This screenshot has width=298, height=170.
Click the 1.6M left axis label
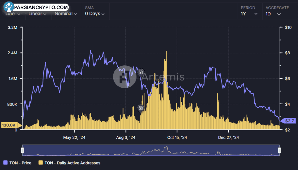coord(13,78)
